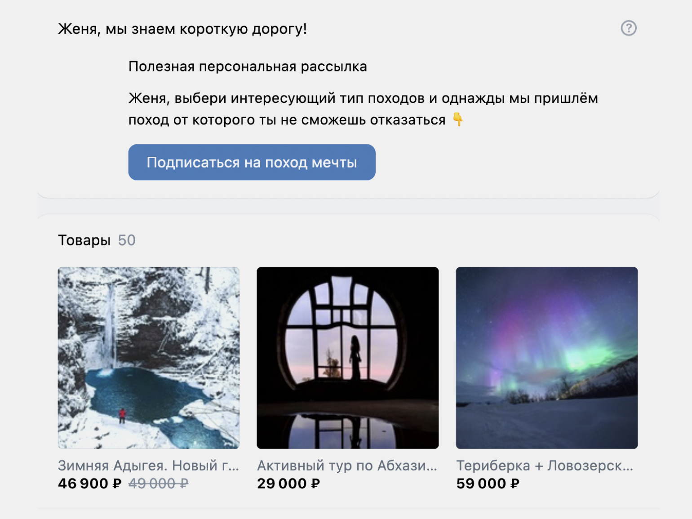This screenshot has width=692, height=519.
Task: Click the 50 products counter
Action: click(x=127, y=240)
